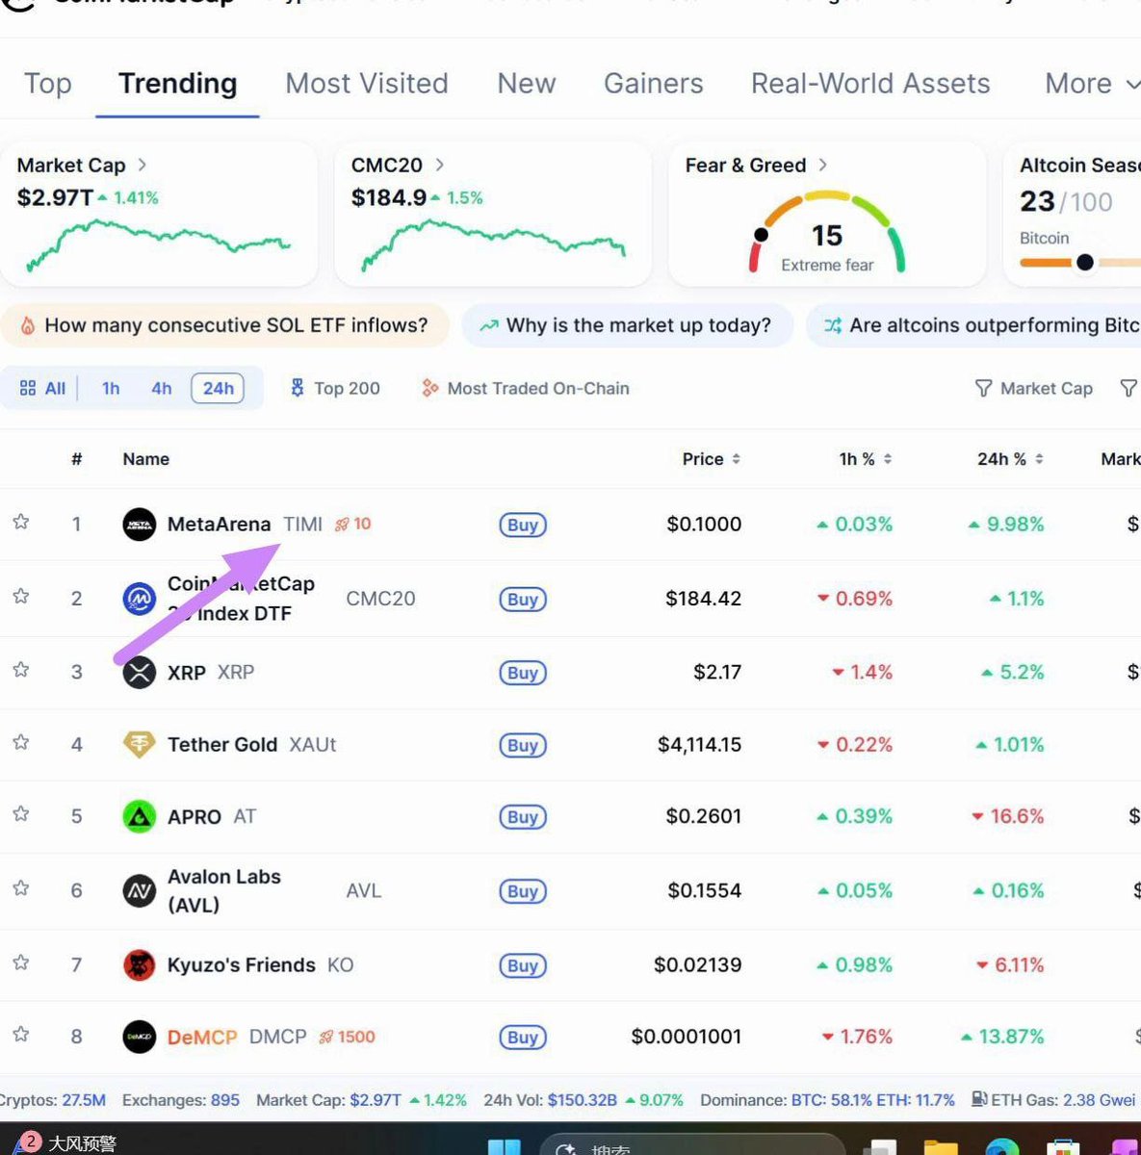The height and width of the screenshot is (1155, 1141).
Task: Click the Altcoin Season slider
Action: [1079, 262]
